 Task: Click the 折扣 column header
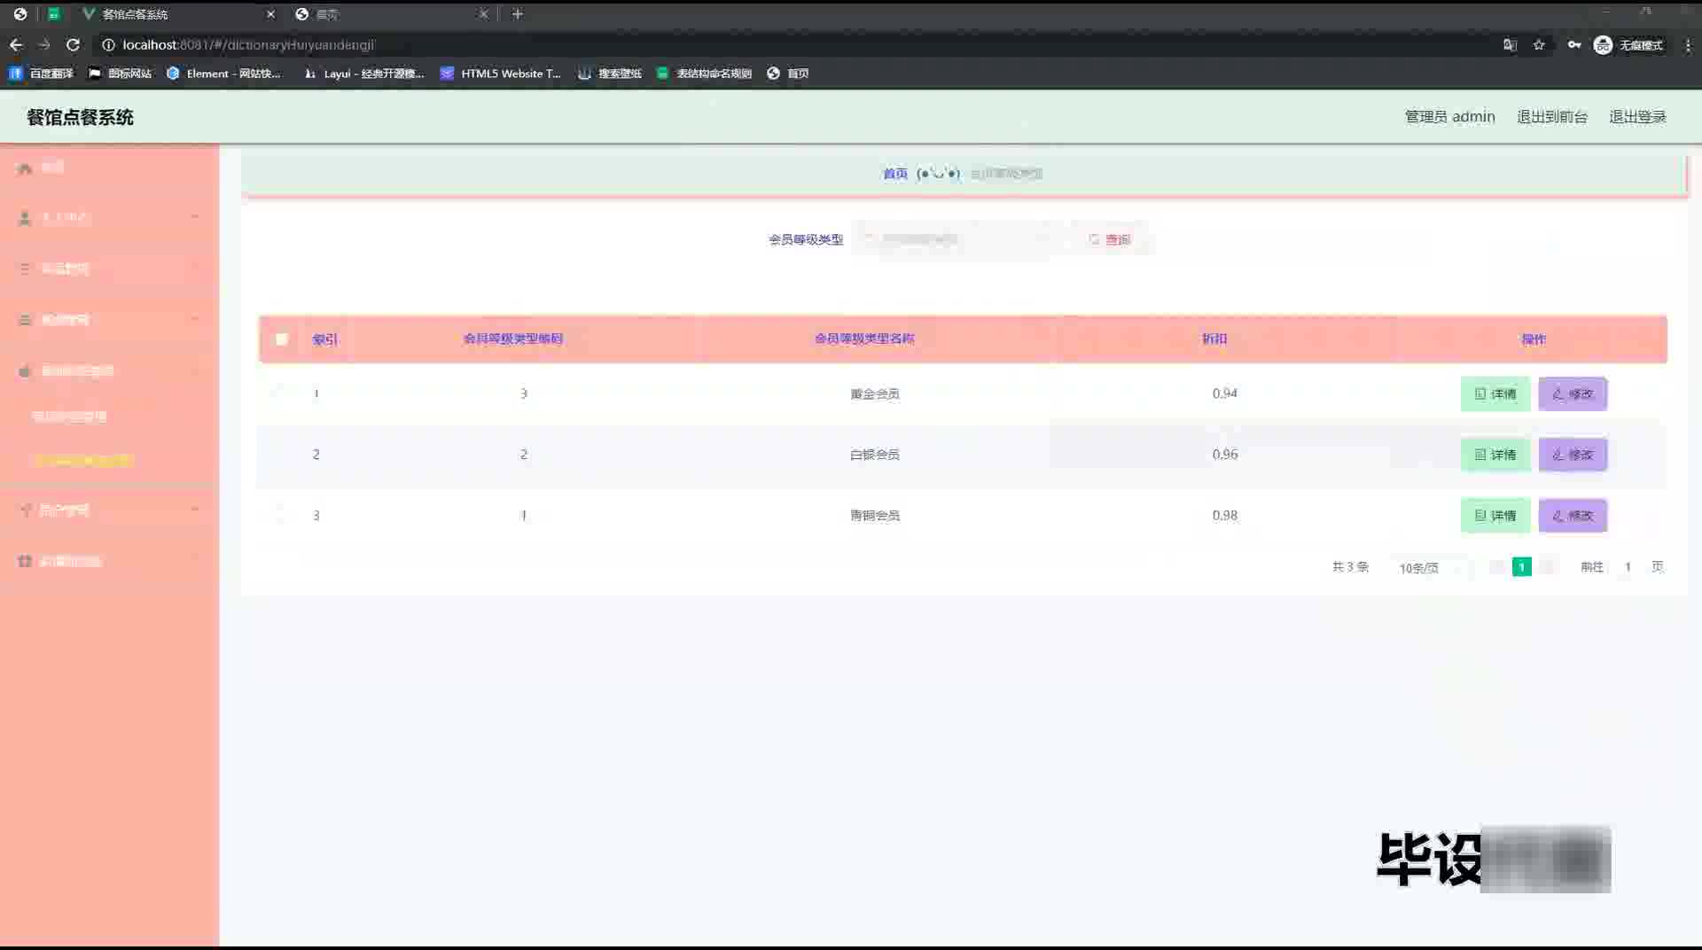coord(1214,339)
